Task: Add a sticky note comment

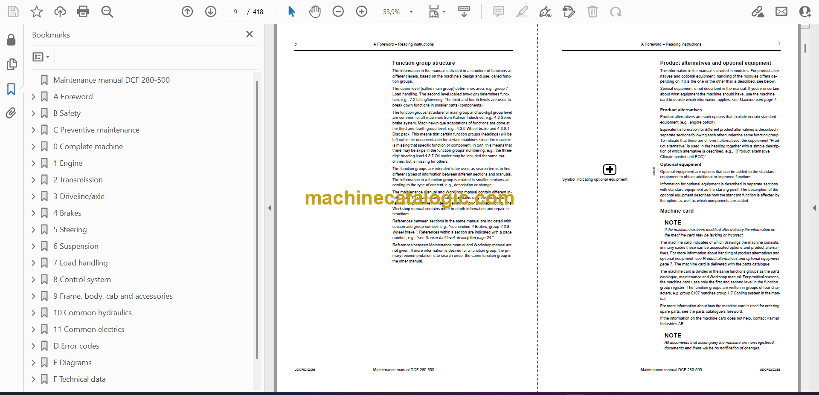Action: pos(498,12)
